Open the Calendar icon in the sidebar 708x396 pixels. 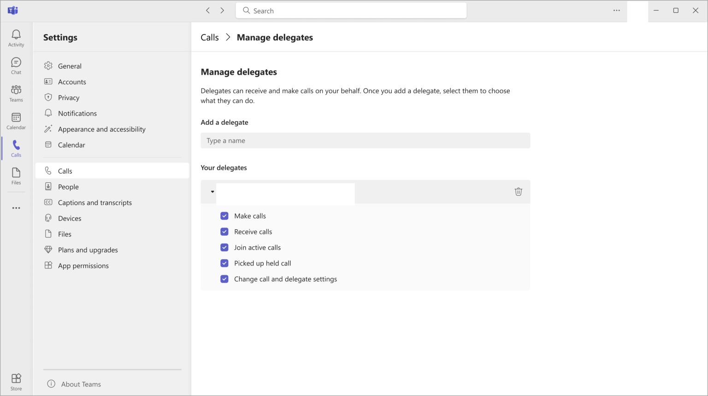pos(16,121)
